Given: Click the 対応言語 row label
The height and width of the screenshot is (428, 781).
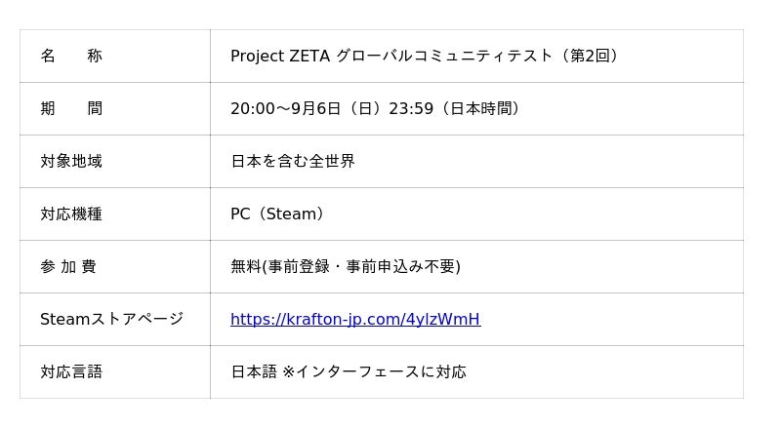Looking at the screenshot, I should 71,371.
